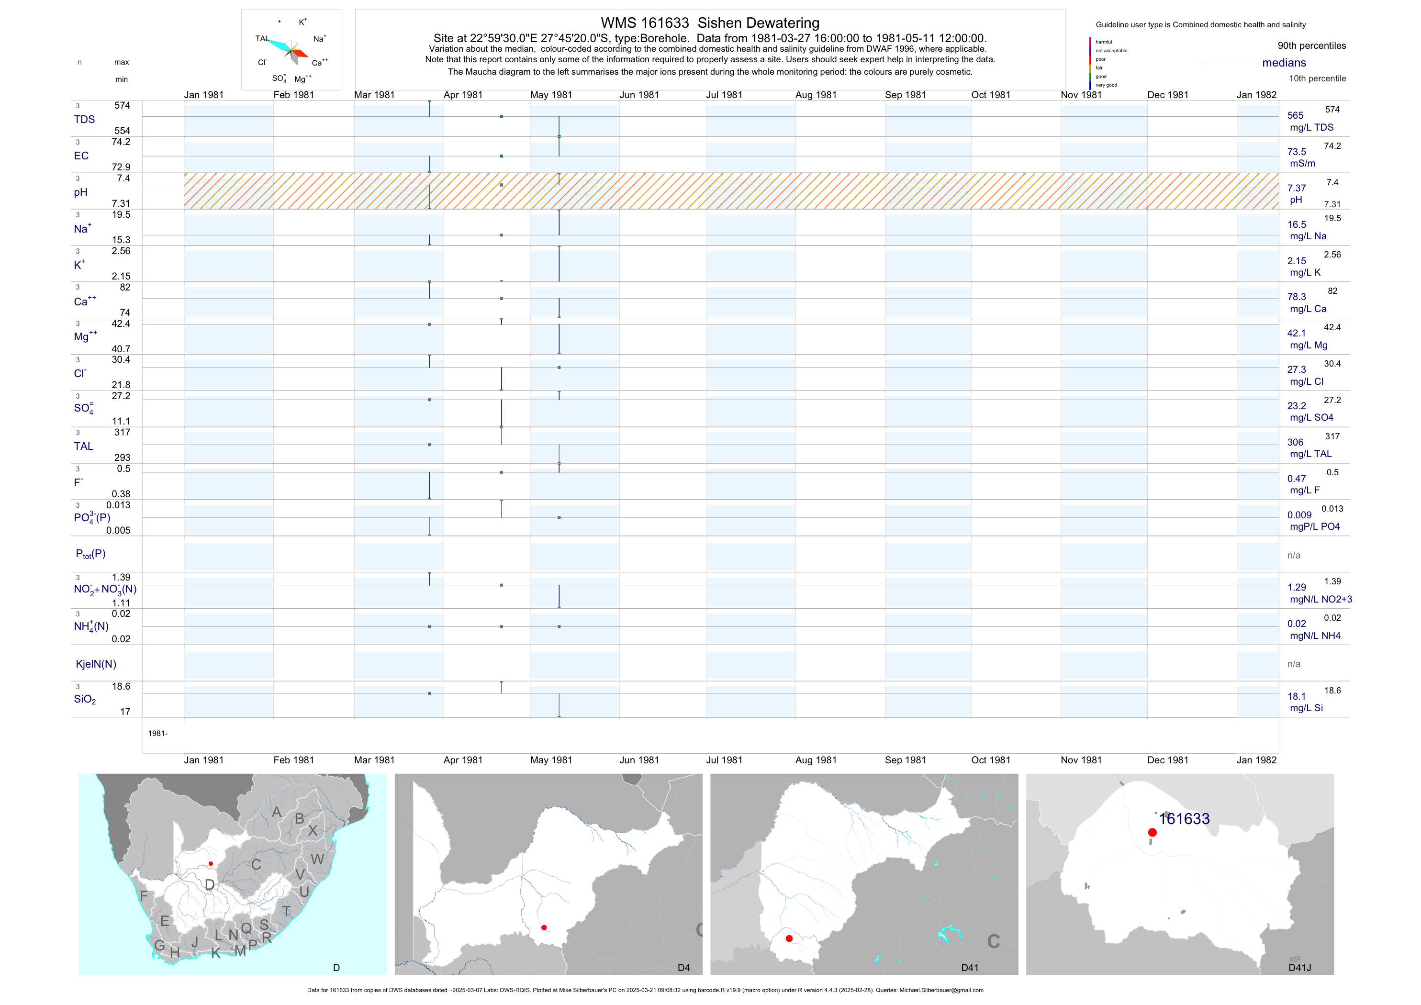This screenshot has width=1421, height=1005.
Task: Click the May 1981 top axis label
Action: (x=551, y=95)
